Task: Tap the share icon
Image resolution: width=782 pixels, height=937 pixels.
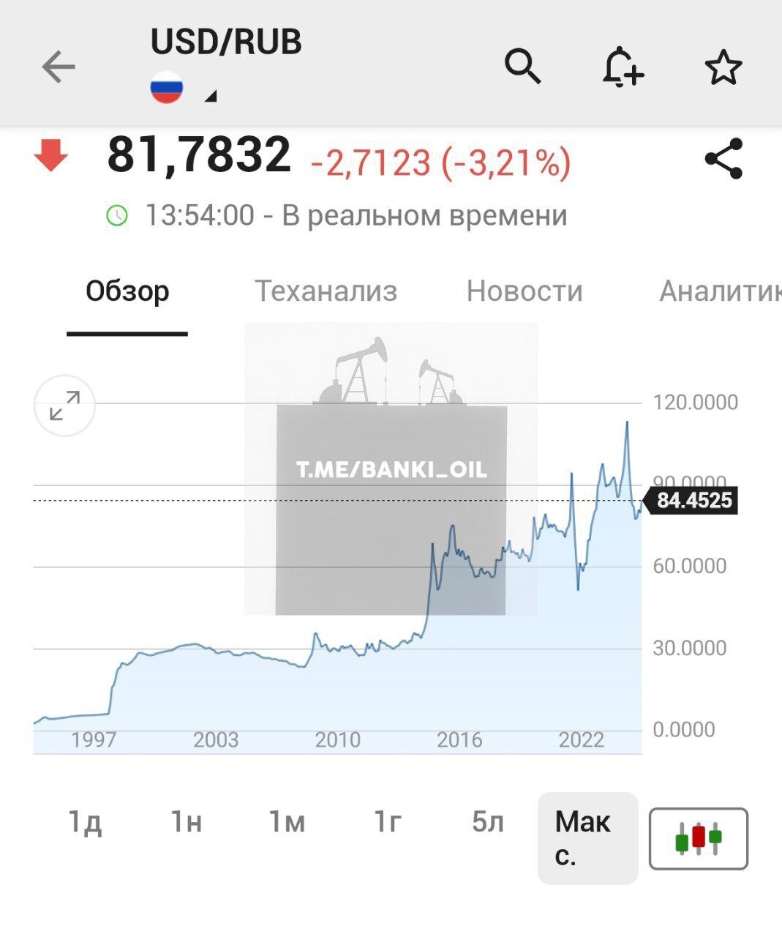Action: pos(723,159)
